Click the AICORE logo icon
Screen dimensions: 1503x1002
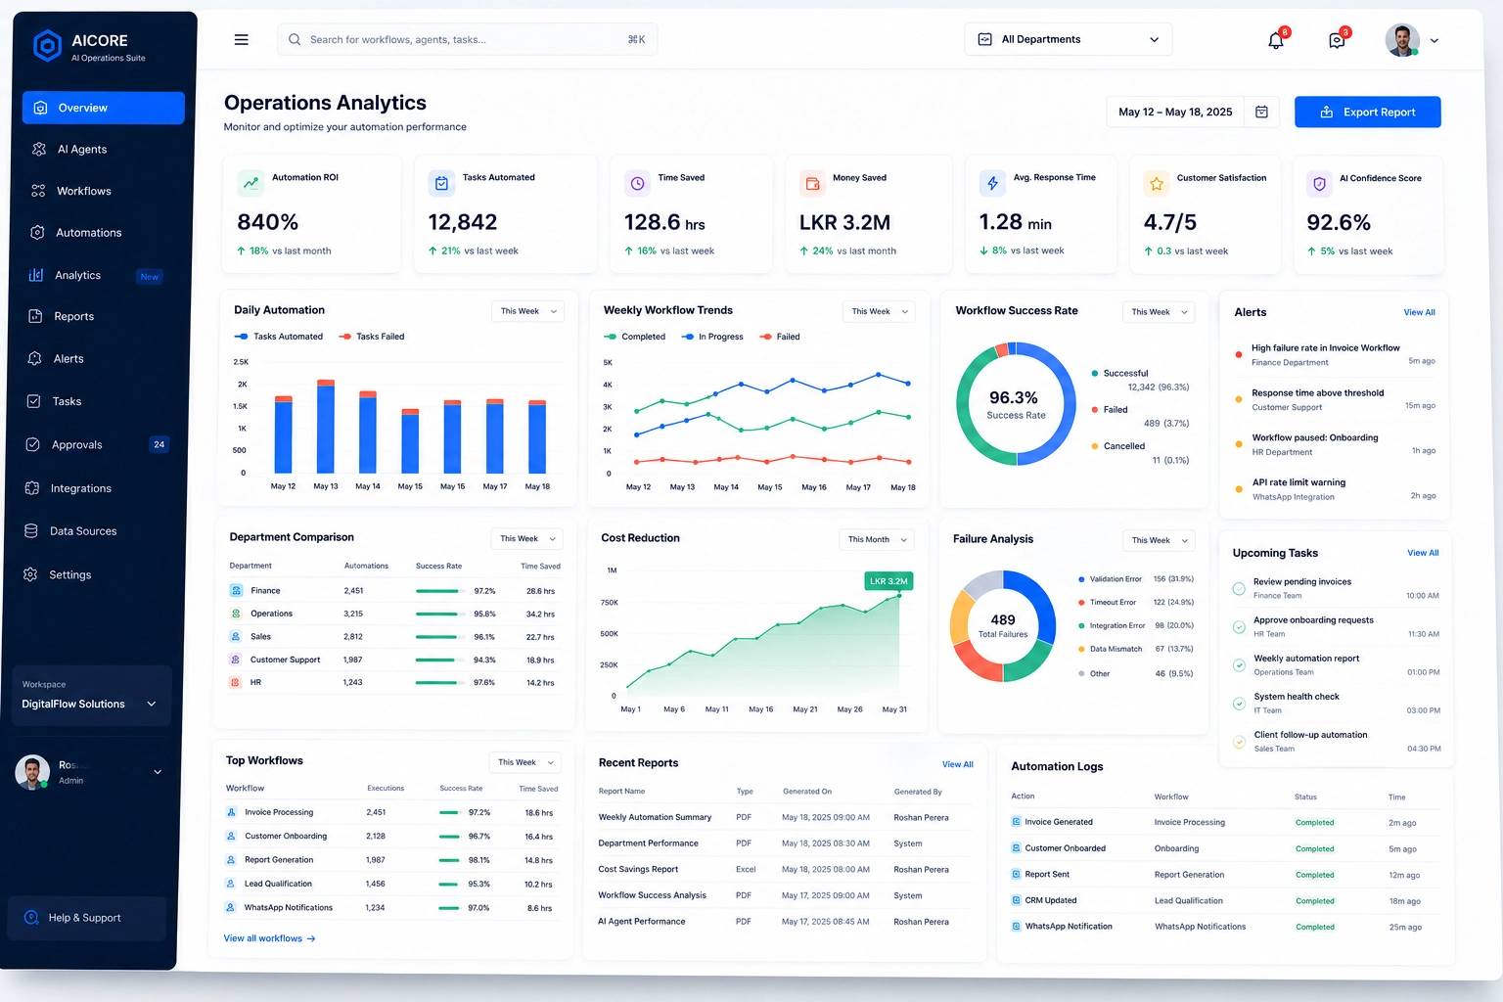[47, 46]
